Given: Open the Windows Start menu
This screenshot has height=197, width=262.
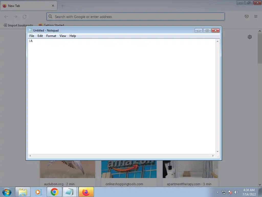Looking at the screenshot, I should (7, 192).
